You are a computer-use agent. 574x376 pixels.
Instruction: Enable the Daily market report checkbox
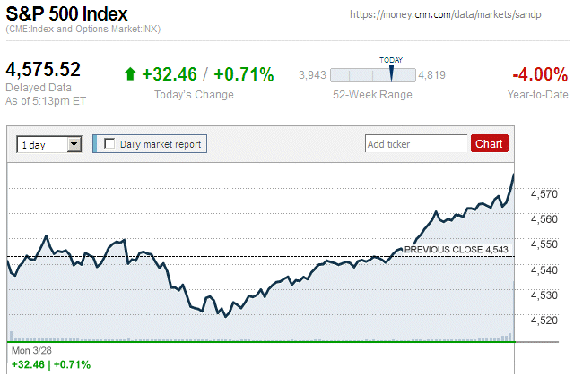click(x=110, y=143)
